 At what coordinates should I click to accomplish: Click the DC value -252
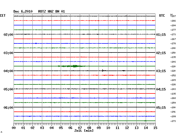[173, 75]
